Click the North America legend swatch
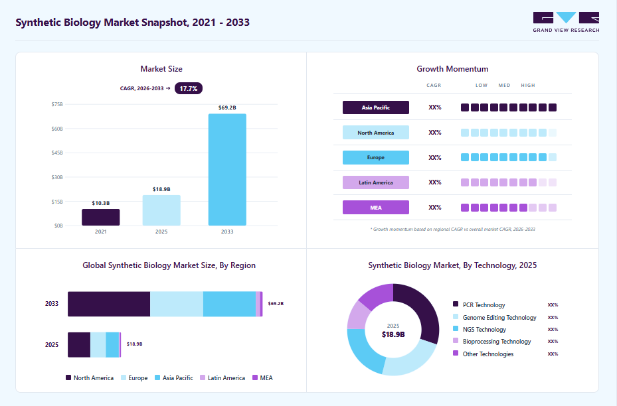Image resolution: width=617 pixels, height=406 pixels. (68, 377)
